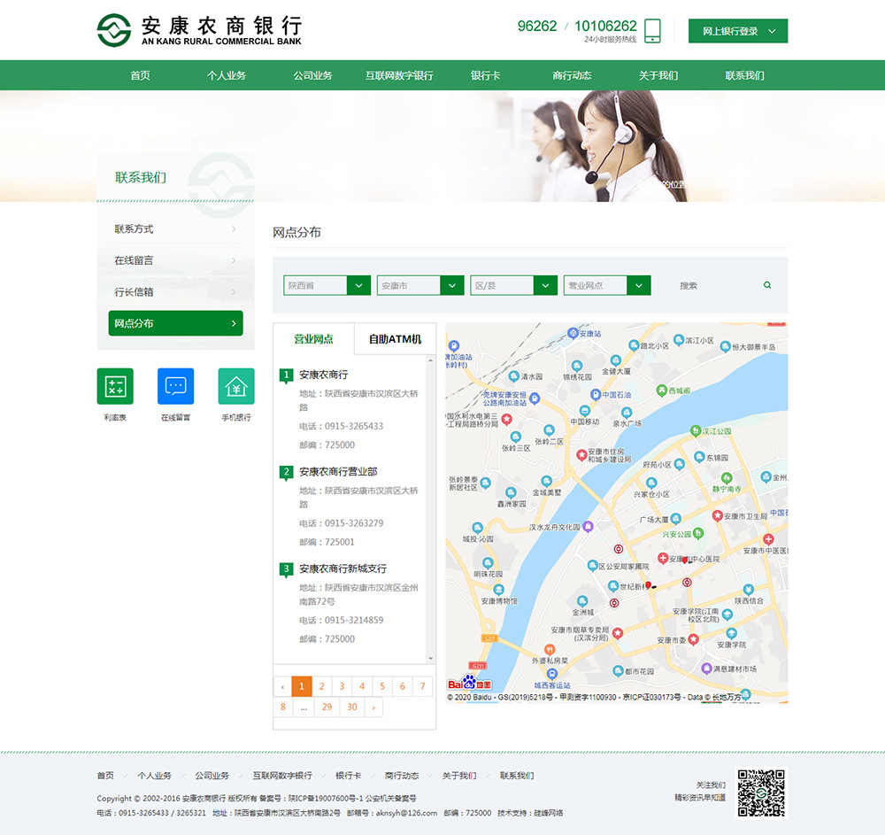Select 行长信箱 in the sidebar
The height and width of the screenshot is (835, 885).
[175, 291]
